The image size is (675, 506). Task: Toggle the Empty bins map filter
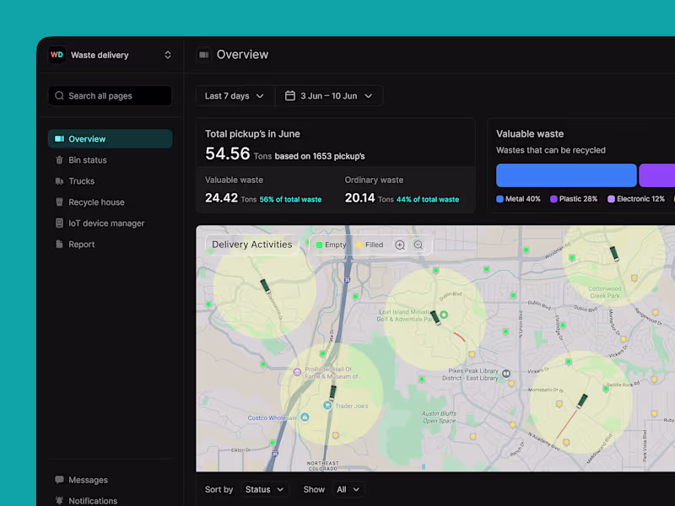click(332, 245)
